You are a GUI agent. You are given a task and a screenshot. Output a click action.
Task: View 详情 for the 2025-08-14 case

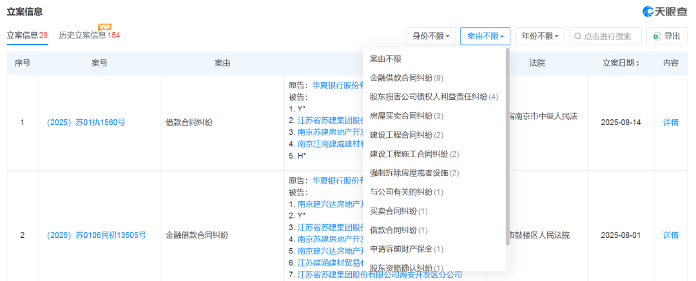pos(670,122)
